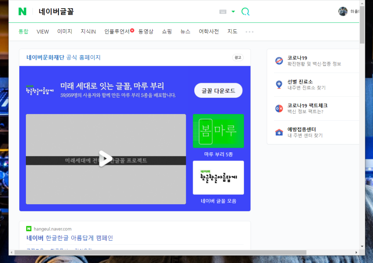Select the 통합 tab
This screenshot has height=263, width=373.
[x=23, y=31]
